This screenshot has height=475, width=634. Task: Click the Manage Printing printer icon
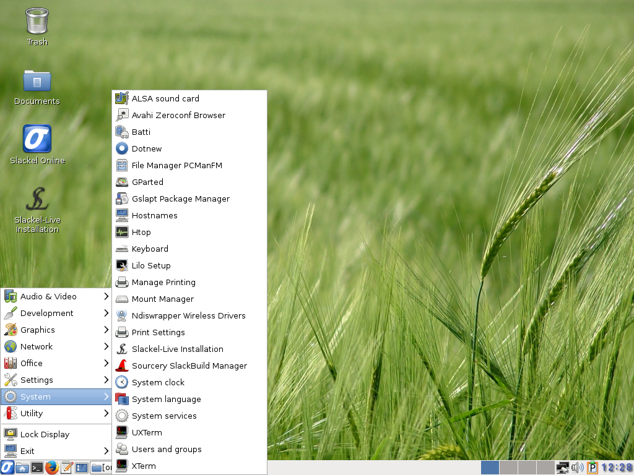coord(122,282)
